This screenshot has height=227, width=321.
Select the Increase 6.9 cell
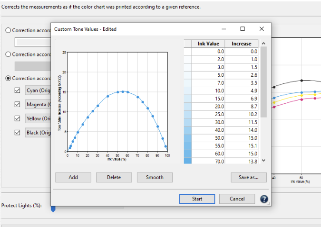242,99
